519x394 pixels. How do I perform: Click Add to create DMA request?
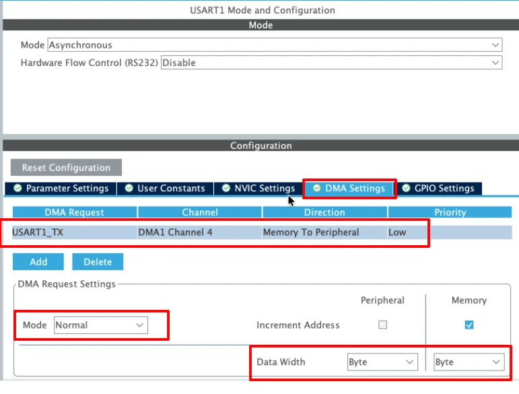38,262
